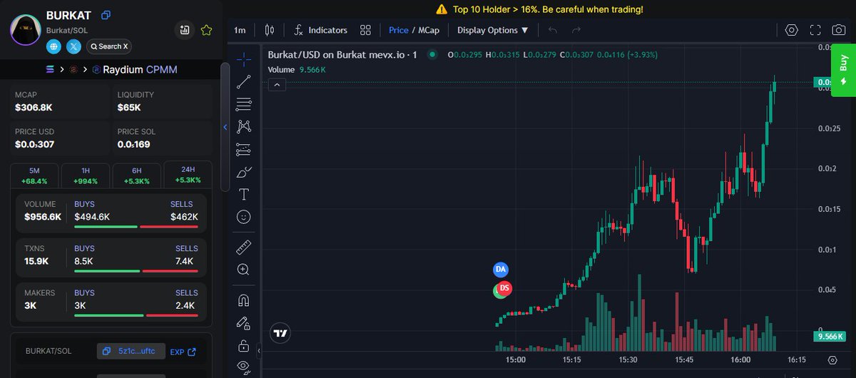Select the crosshair cursor tool
Viewport: 856px width, 378px height.
243,58
